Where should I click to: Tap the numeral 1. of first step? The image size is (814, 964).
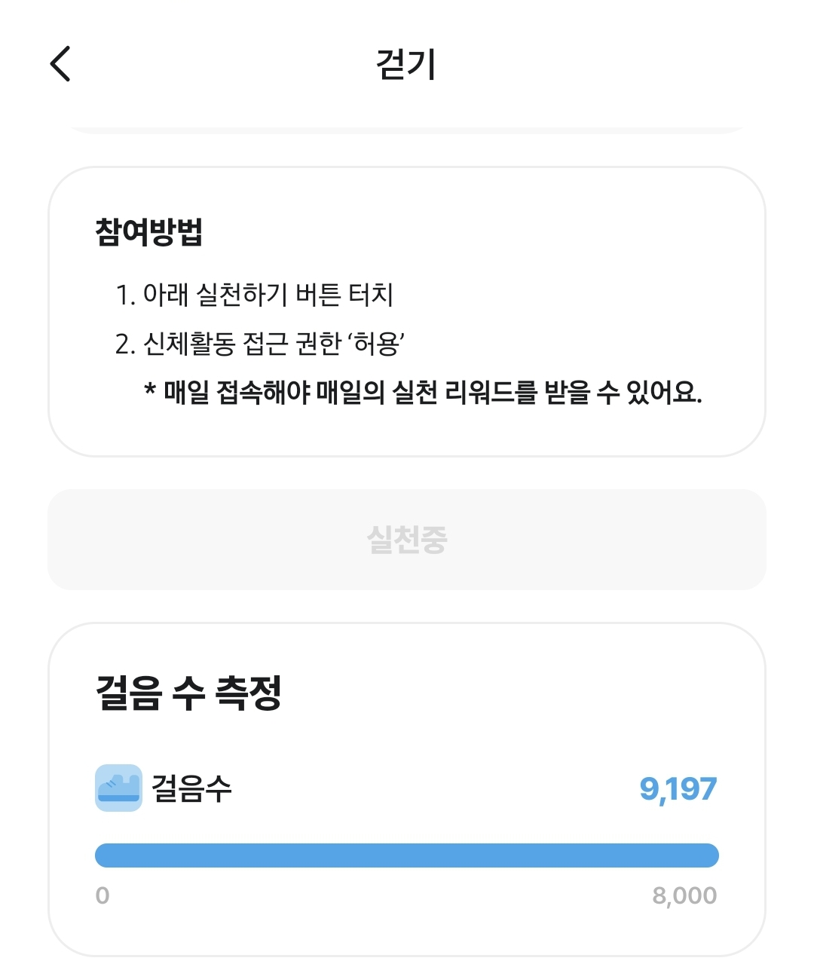[125, 295]
